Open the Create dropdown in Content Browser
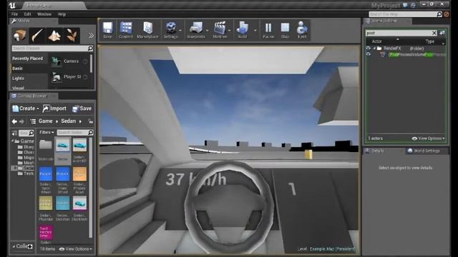The width and height of the screenshot is (458, 257). [x=26, y=109]
